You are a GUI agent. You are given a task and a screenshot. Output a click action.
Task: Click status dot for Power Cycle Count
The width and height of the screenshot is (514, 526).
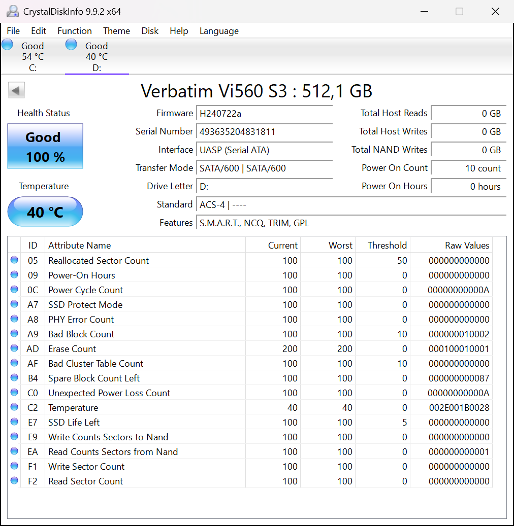pos(14,290)
